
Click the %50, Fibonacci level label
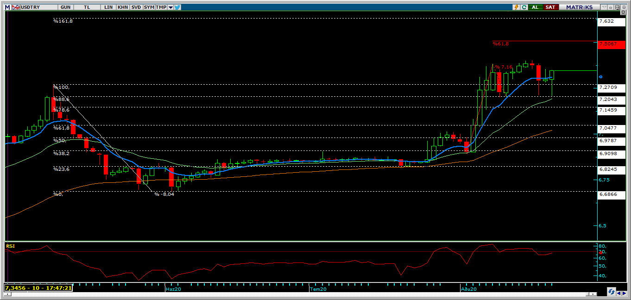click(60, 140)
